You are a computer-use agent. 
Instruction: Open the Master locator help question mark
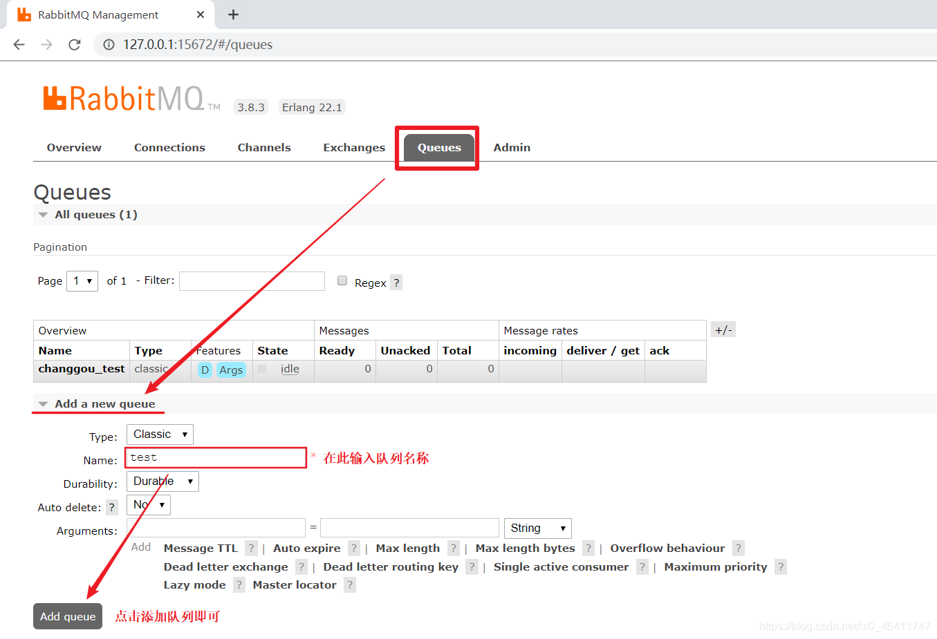click(350, 584)
